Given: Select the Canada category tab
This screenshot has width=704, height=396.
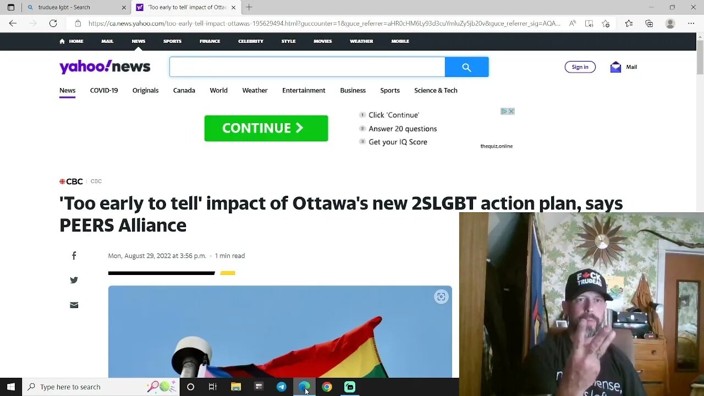Looking at the screenshot, I should [x=184, y=90].
